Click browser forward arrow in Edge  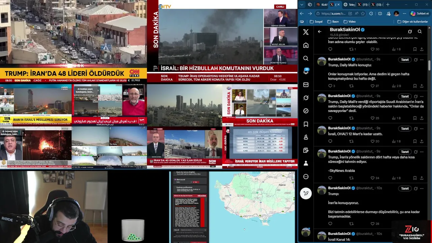(x=310, y=13)
